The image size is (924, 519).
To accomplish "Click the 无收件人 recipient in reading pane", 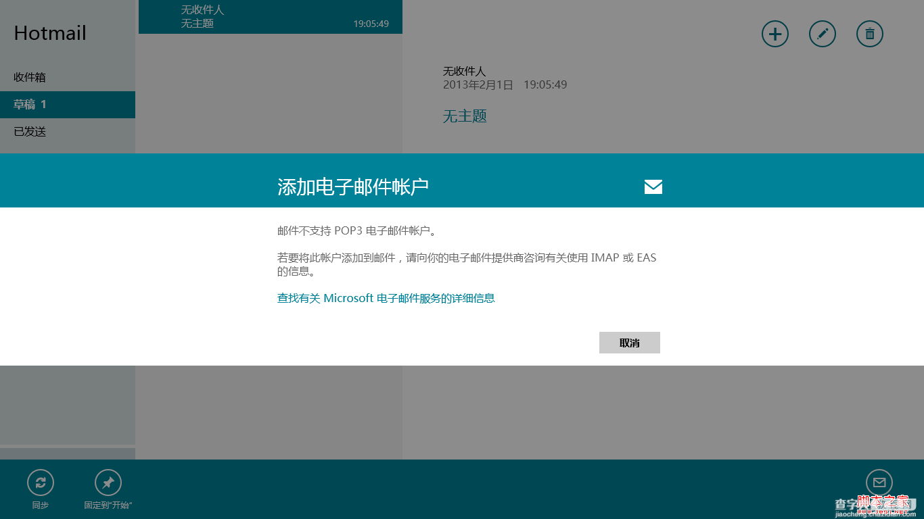I will pyautogui.click(x=464, y=71).
